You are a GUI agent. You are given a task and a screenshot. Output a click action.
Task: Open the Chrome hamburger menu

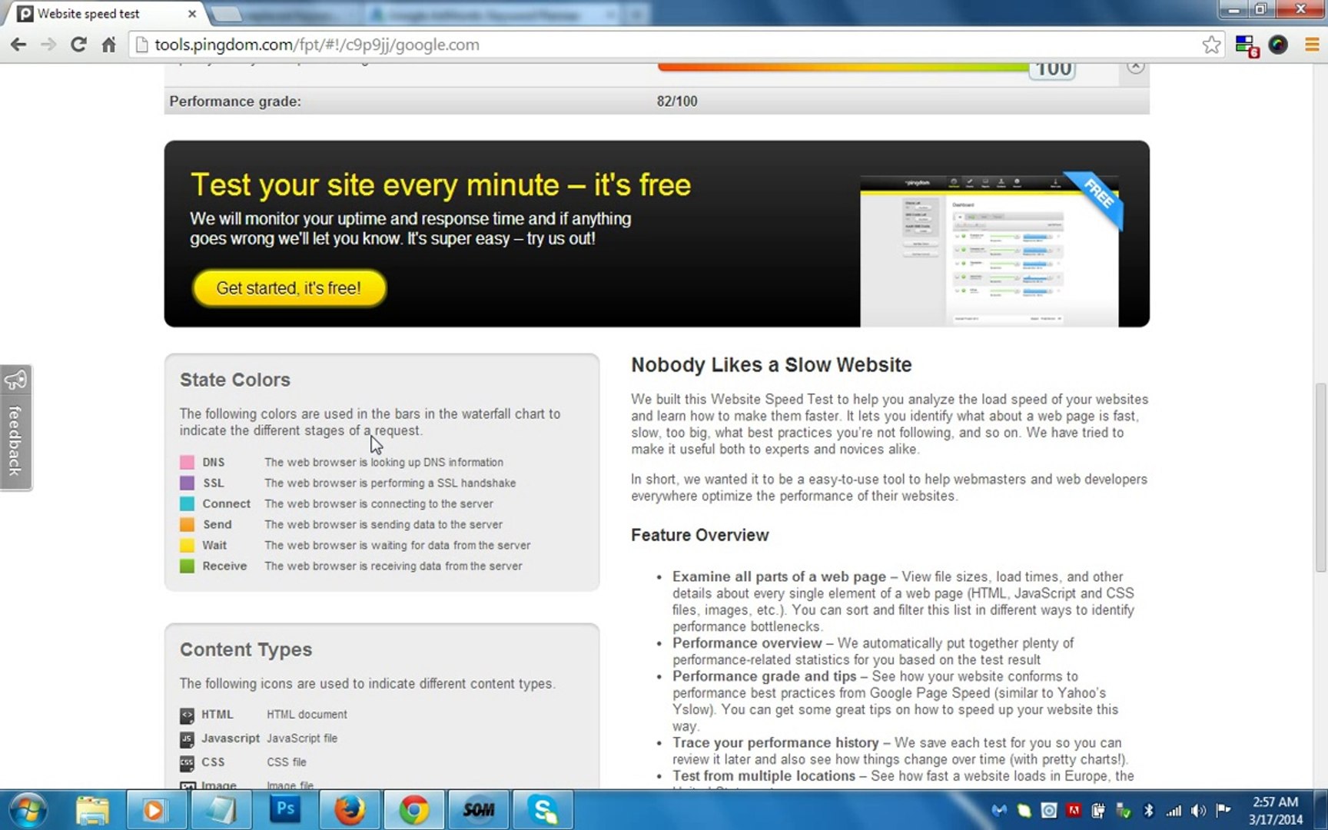pyautogui.click(x=1312, y=45)
